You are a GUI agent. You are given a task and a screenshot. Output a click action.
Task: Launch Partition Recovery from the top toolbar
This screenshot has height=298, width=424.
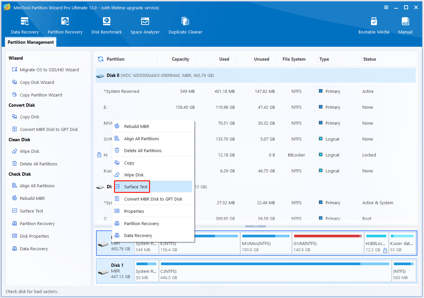pyautogui.click(x=65, y=26)
